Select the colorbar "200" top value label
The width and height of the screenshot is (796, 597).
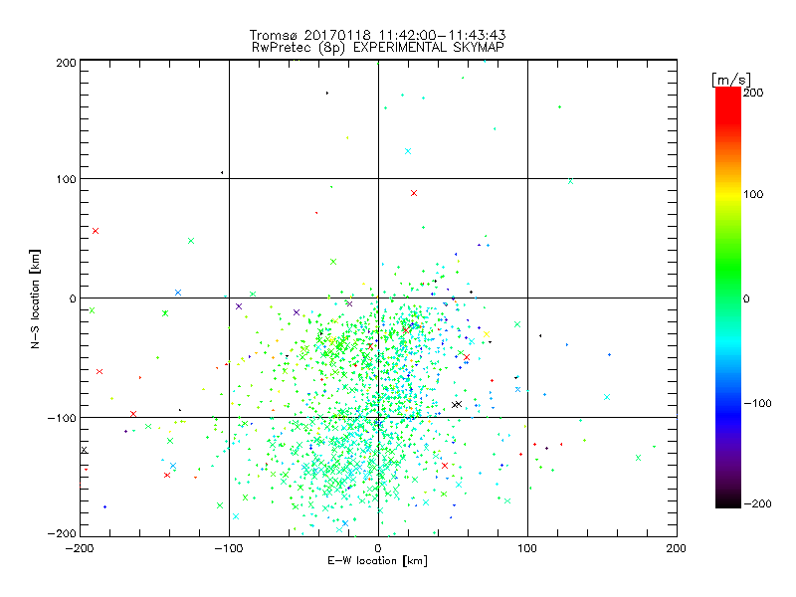point(753,93)
